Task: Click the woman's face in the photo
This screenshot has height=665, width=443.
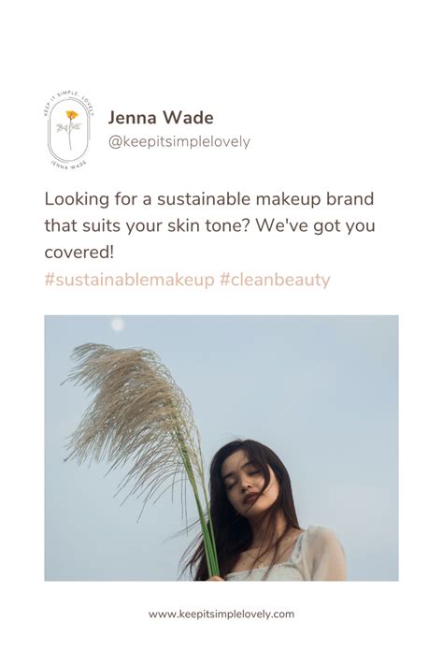Action: click(248, 483)
